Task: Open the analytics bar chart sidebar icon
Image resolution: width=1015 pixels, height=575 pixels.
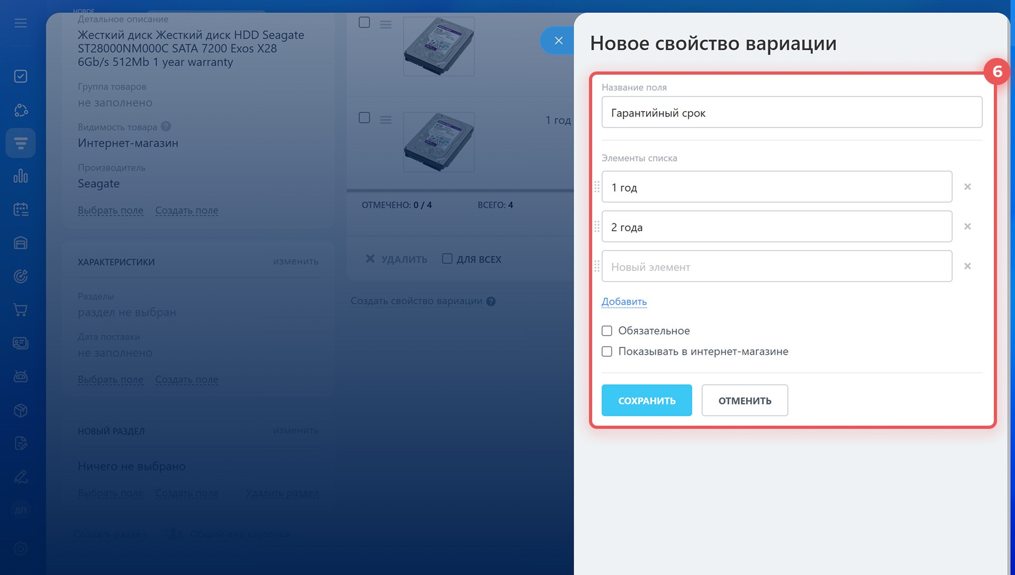Action: pos(21,176)
